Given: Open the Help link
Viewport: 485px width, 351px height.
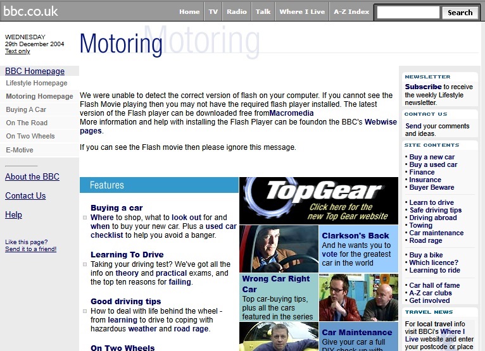Looking at the screenshot, I should (x=13, y=215).
